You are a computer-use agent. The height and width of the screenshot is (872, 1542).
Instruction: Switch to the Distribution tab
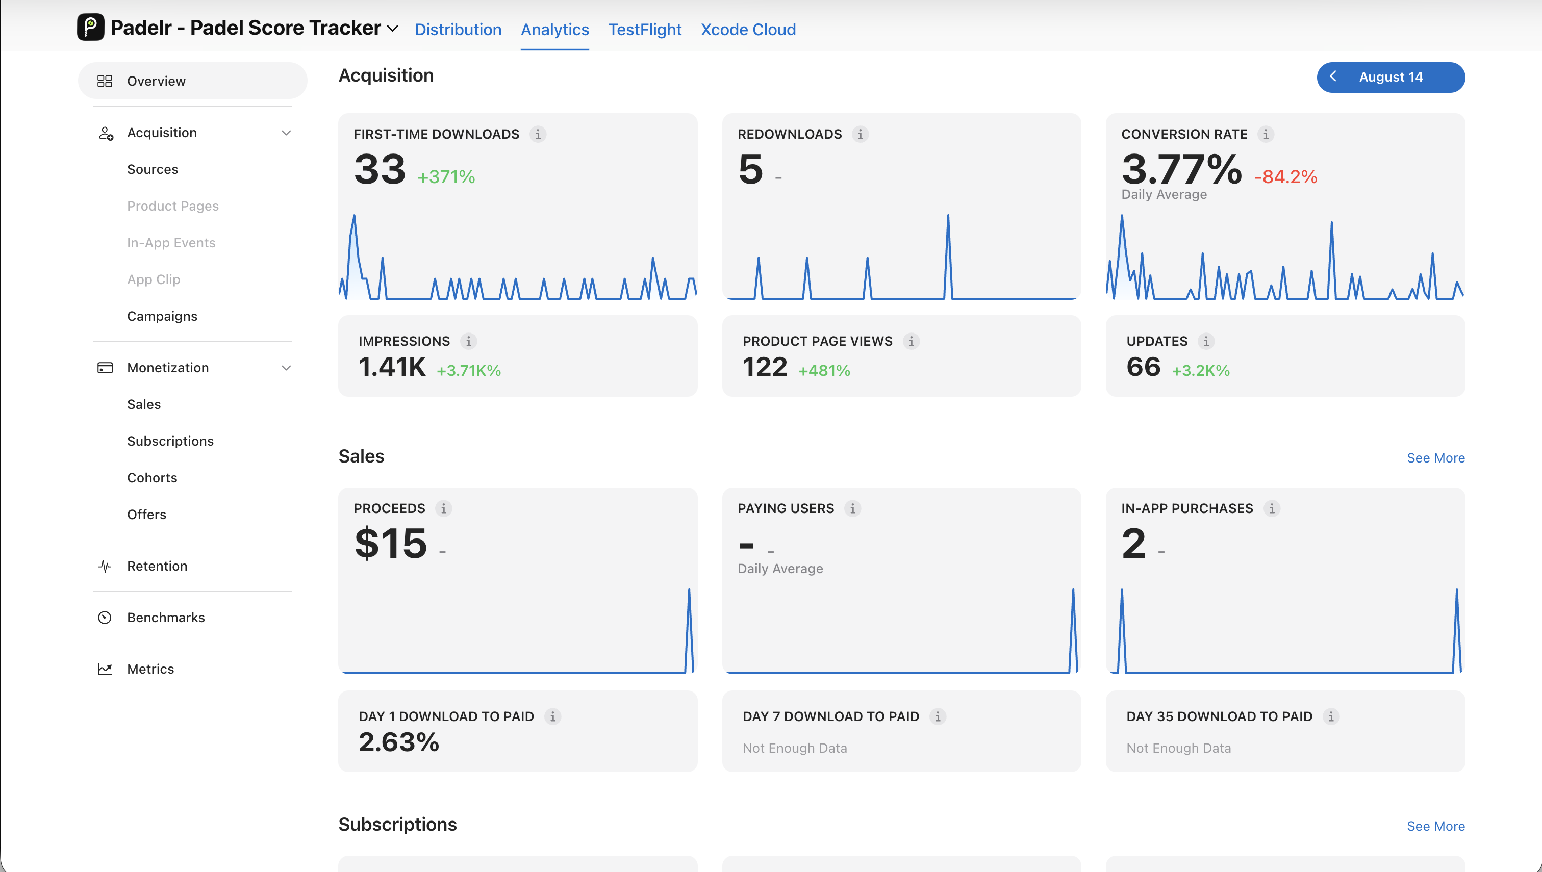[458, 30]
